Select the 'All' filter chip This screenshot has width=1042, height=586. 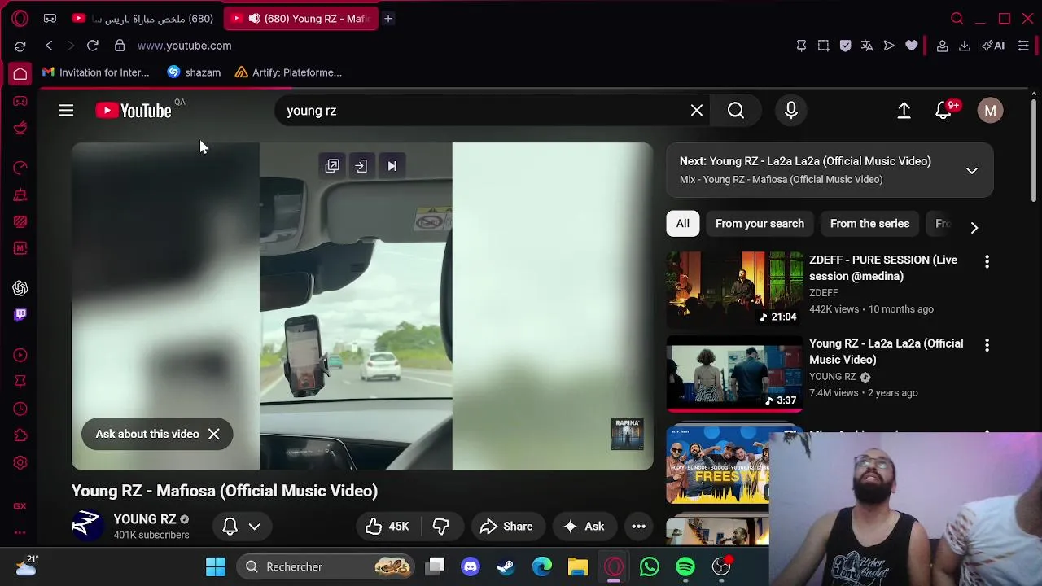tap(682, 224)
